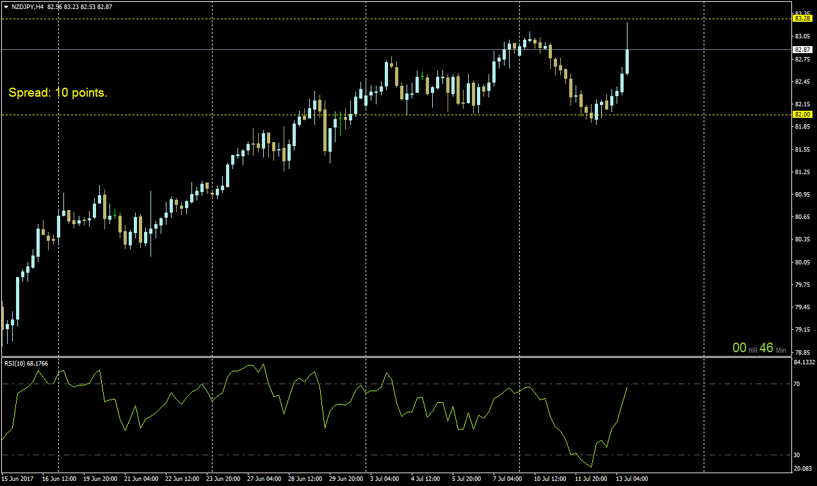Click the 78.85 price axis label
The height and width of the screenshot is (486, 817).
click(801, 352)
